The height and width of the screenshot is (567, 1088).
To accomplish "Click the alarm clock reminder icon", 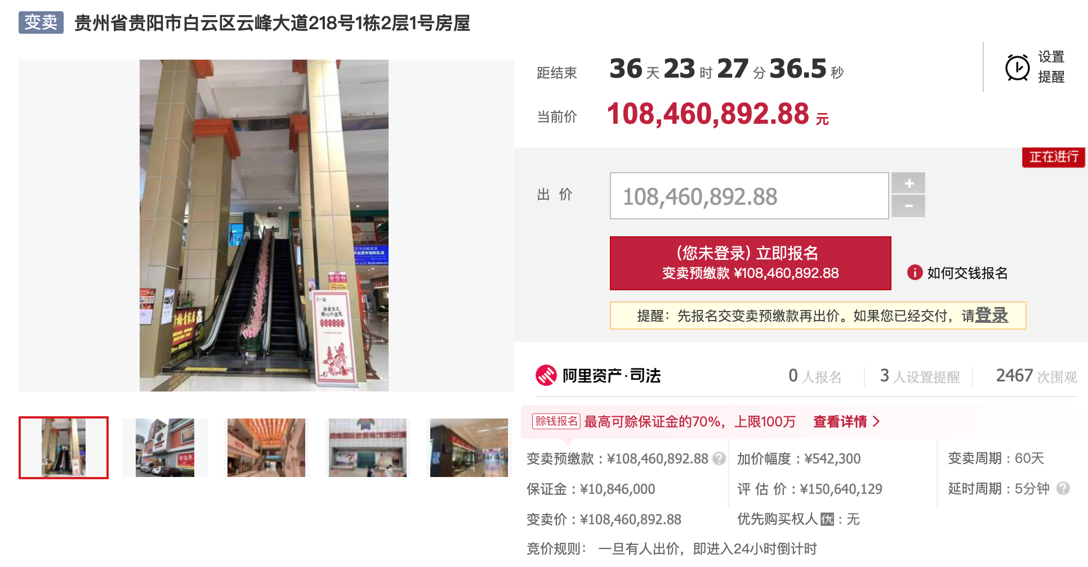I will [1017, 68].
